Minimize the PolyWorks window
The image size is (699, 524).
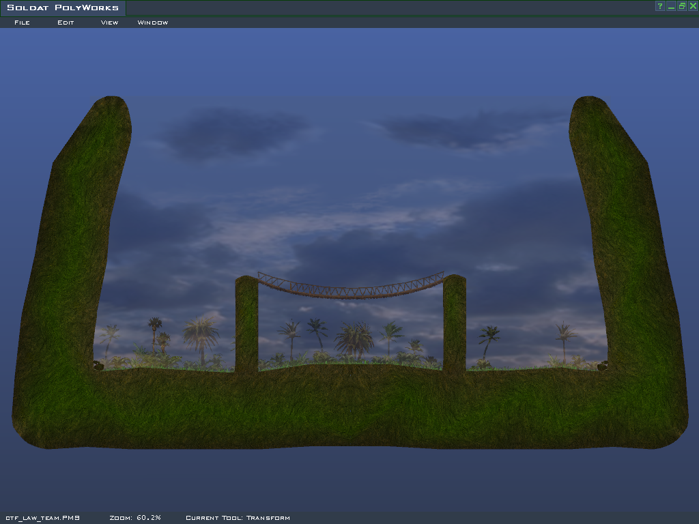[671, 6]
